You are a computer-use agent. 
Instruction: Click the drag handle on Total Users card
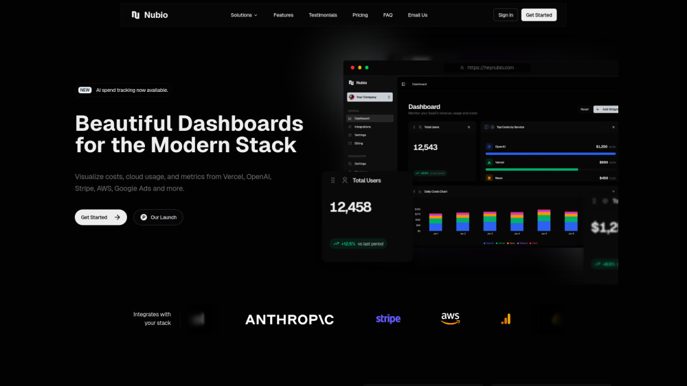333,180
